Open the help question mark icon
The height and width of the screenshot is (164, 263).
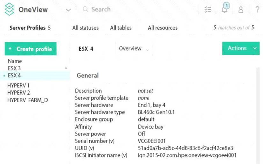[x=257, y=10]
